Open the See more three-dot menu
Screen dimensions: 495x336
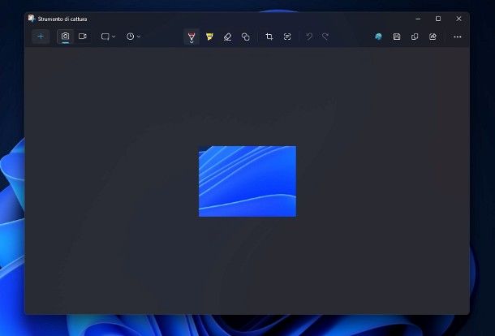tap(458, 37)
